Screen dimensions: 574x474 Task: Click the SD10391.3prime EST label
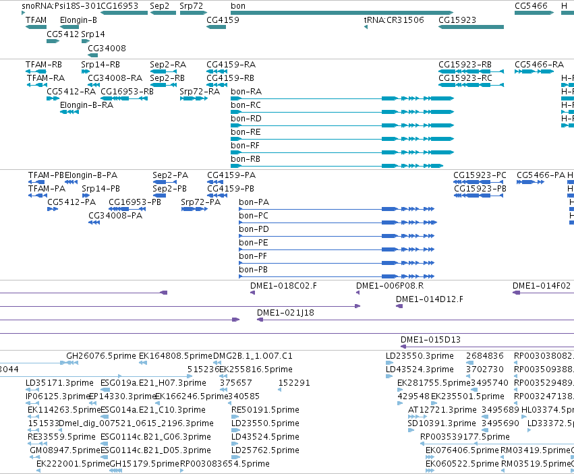click(442, 423)
